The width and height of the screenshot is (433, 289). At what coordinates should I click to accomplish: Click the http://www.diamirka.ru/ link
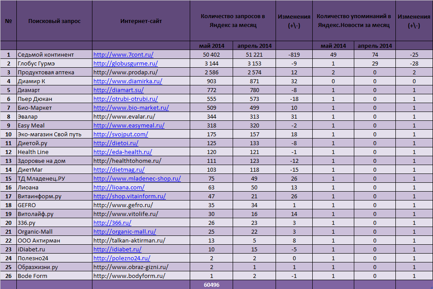click(x=127, y=81)
